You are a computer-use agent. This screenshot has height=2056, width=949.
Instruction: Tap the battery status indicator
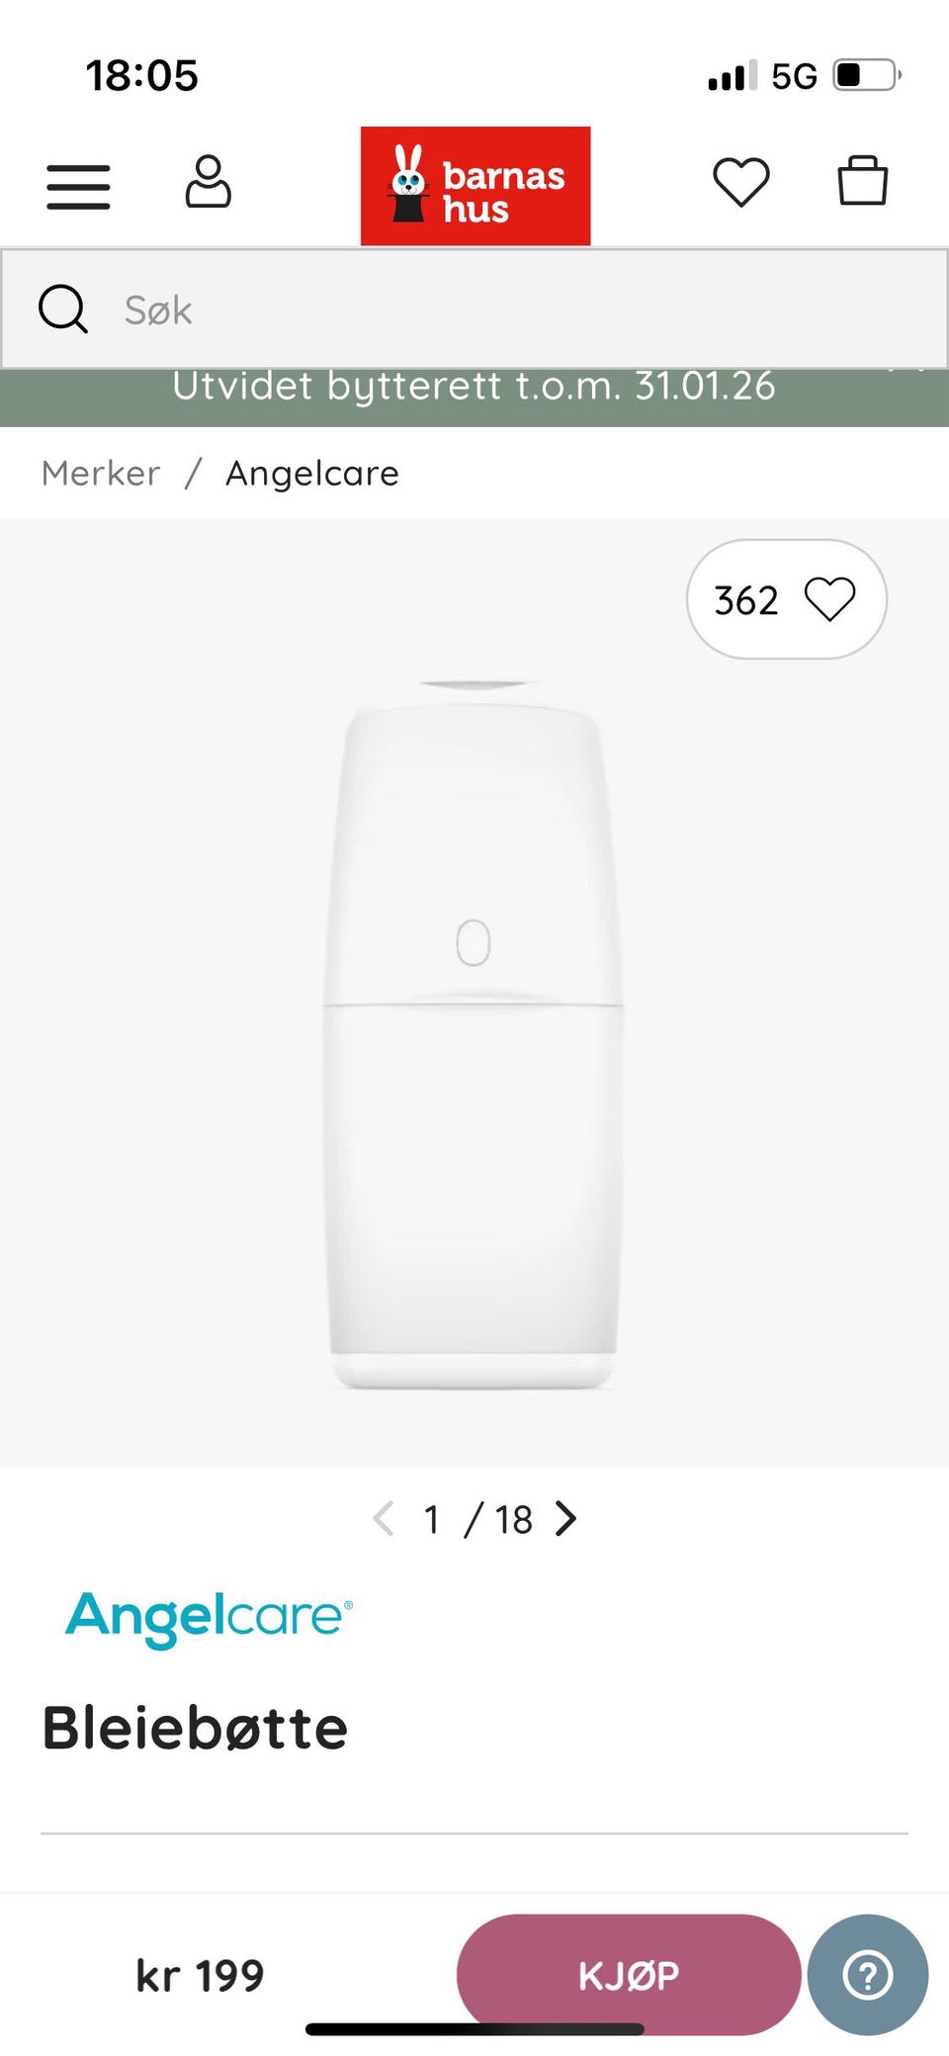[866, 75]
